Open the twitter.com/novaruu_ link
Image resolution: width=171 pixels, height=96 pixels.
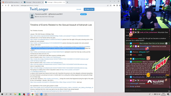click(51, 79)
